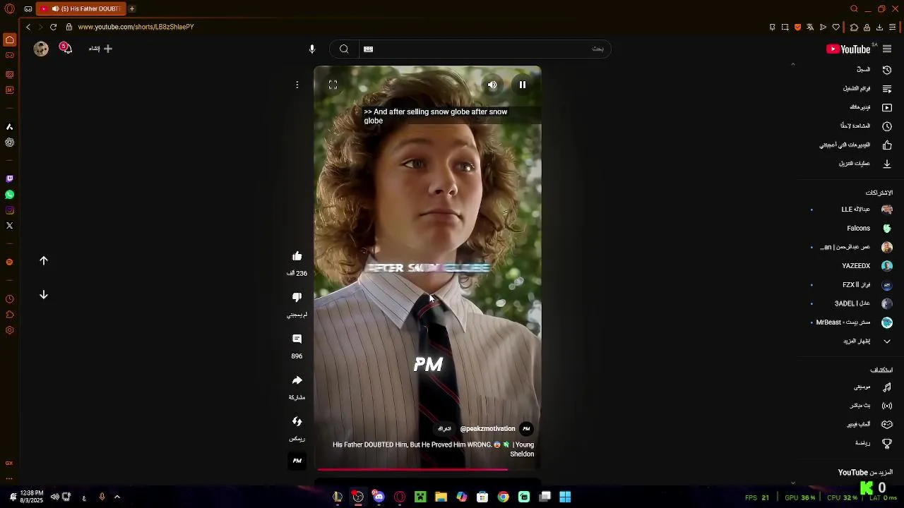Collapse the YouTube hamburger guide menu
Image resolution: width=904 pixels, height=508 pixels.
[x=887, y=49]
